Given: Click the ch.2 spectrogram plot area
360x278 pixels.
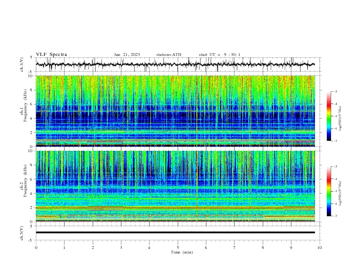Looking at the screenshot, I should 175,186.
